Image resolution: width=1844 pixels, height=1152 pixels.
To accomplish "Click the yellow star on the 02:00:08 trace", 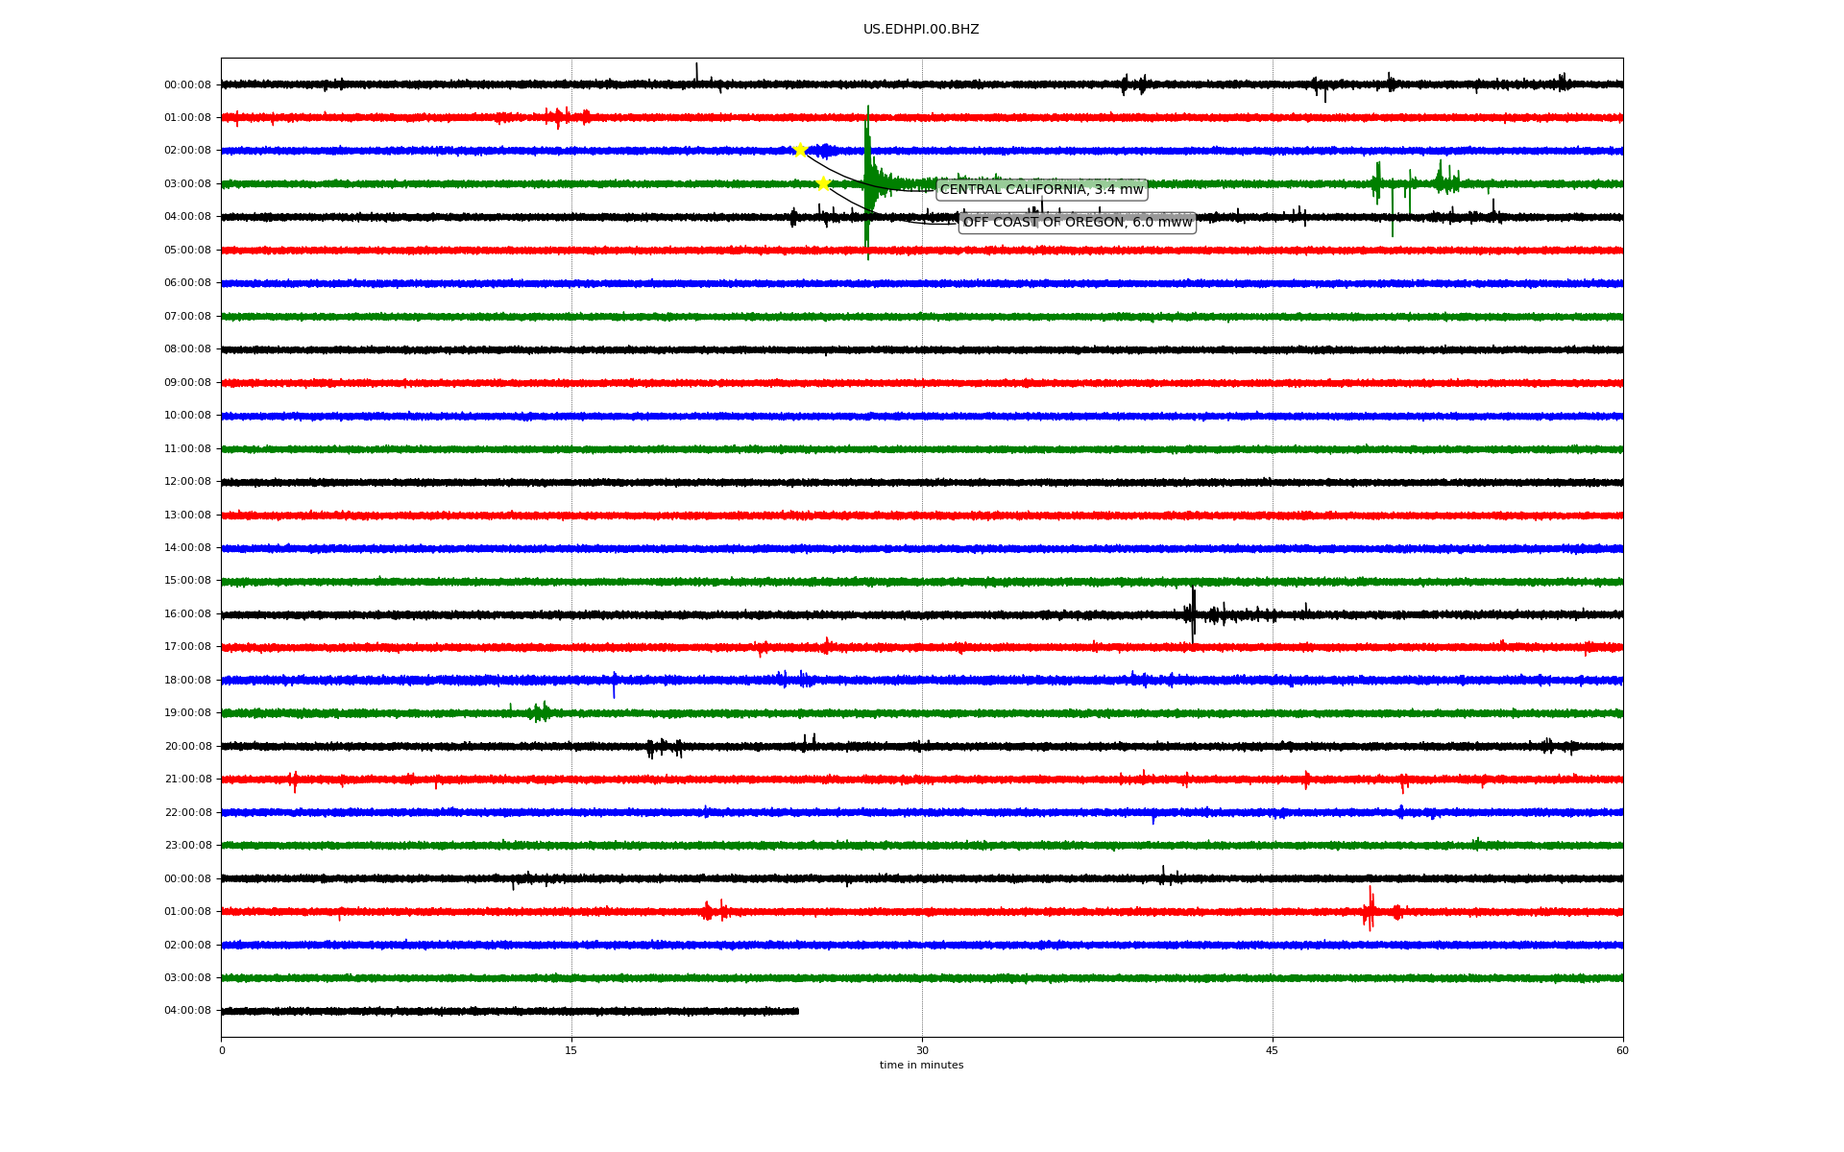I will (x=799, y=150).
